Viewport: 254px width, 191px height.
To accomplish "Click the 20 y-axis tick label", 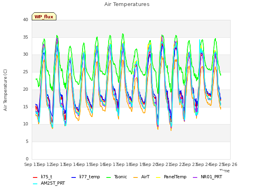I will coord(25,89).
